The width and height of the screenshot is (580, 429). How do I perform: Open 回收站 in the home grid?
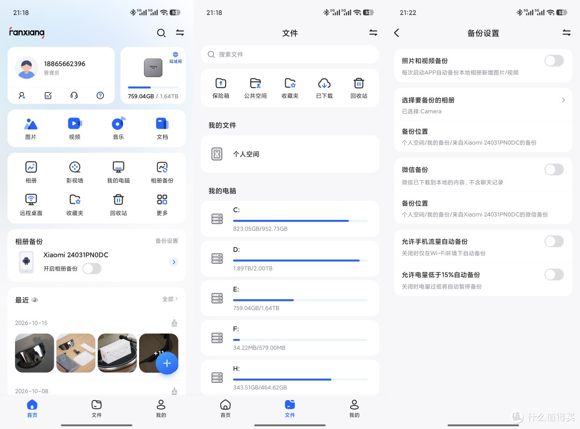tap(118, 205)
